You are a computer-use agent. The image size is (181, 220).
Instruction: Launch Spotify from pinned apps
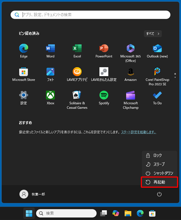coord(104,98)
